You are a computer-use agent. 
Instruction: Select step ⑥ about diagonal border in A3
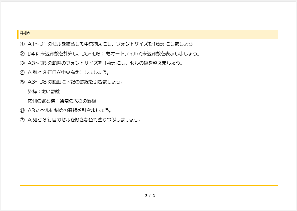(66, 110)
